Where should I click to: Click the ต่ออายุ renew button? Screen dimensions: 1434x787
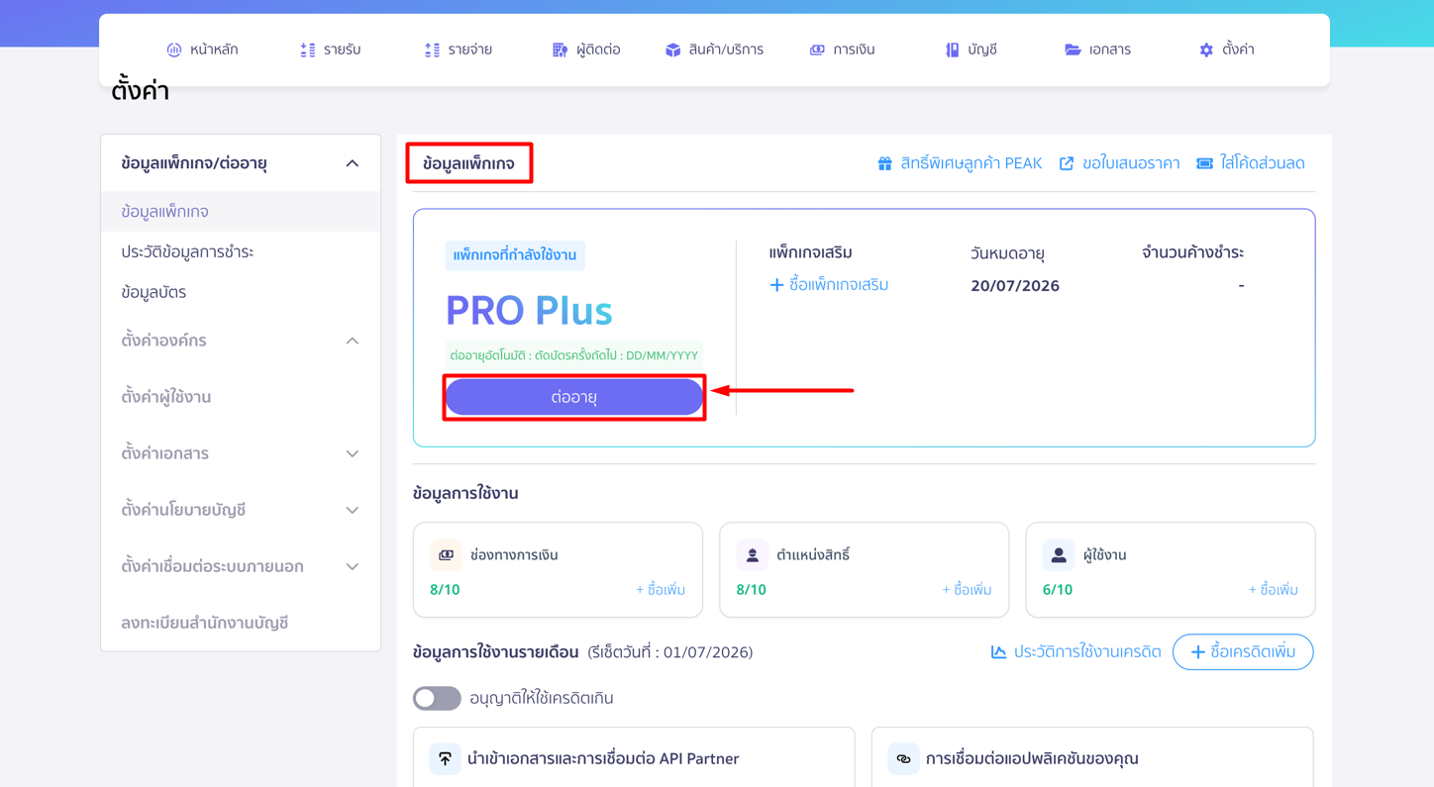(574, 397)
